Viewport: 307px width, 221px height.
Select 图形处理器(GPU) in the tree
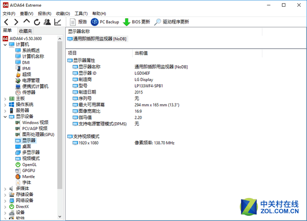[x=35, y=135]
